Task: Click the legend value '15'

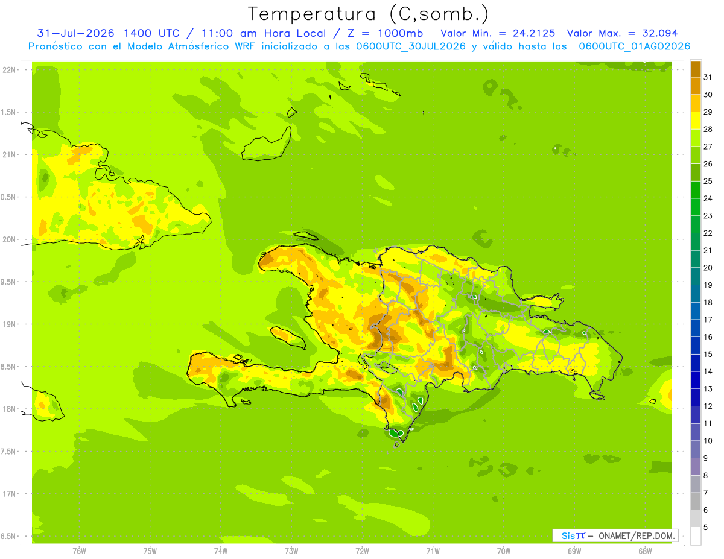Action: point(708,354)
